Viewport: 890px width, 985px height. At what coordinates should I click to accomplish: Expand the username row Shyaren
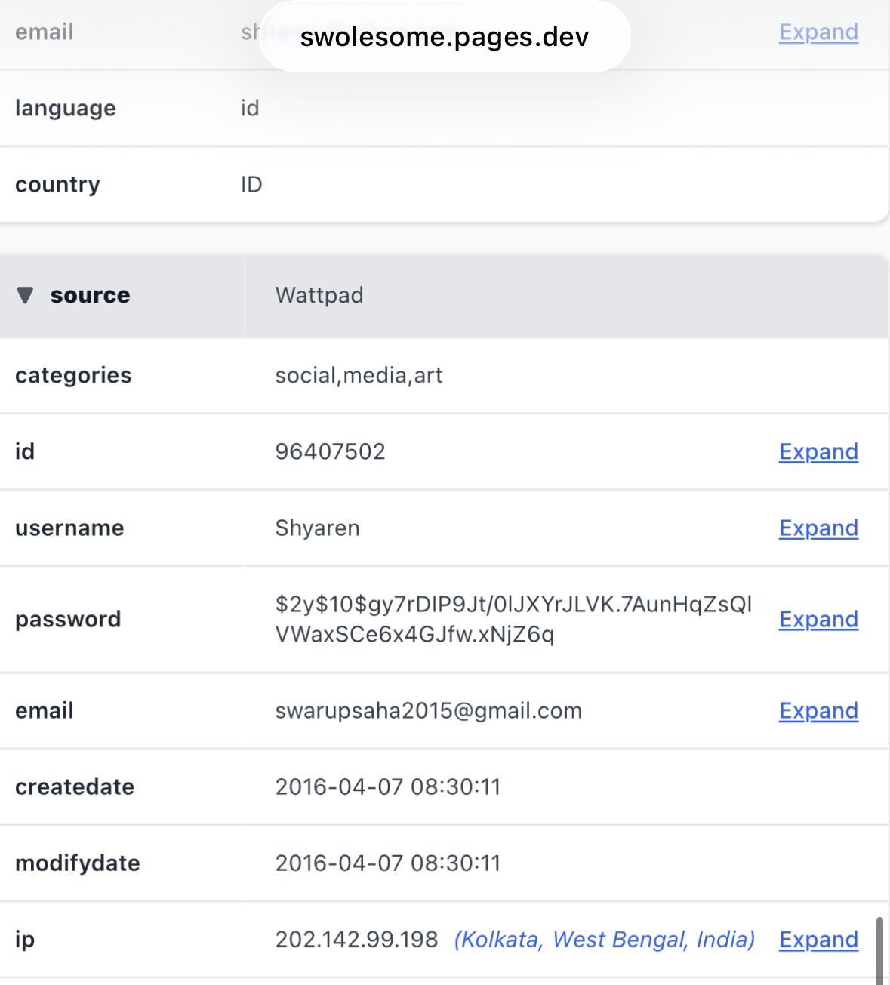click(818, 528)
